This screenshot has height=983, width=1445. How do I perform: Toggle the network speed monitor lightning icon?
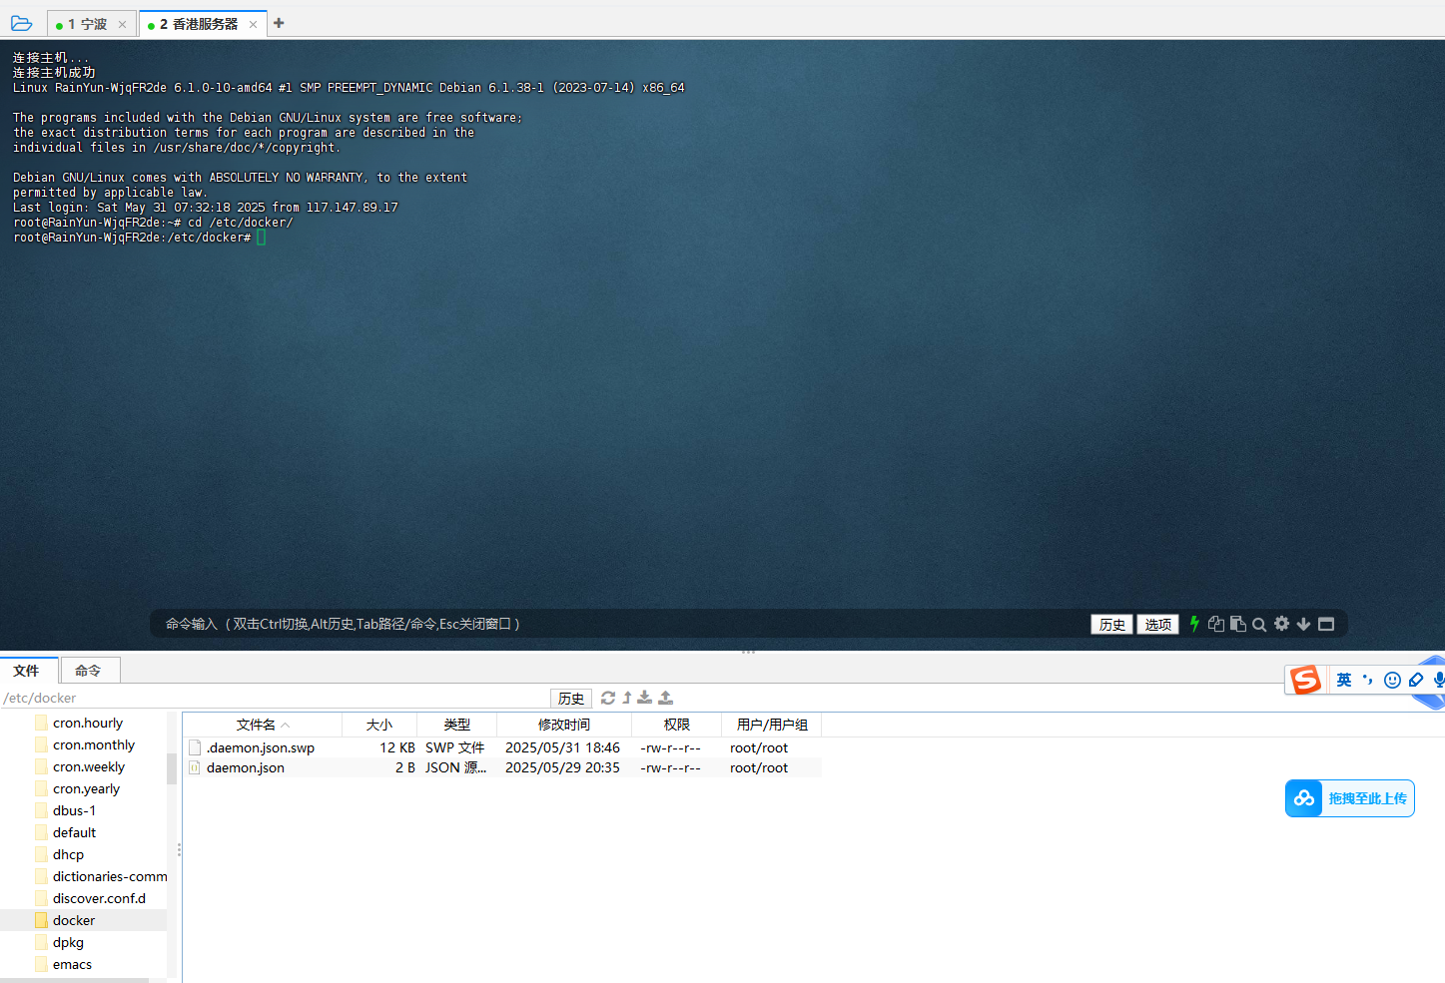pyautogui.click(x=1194, y=624)
